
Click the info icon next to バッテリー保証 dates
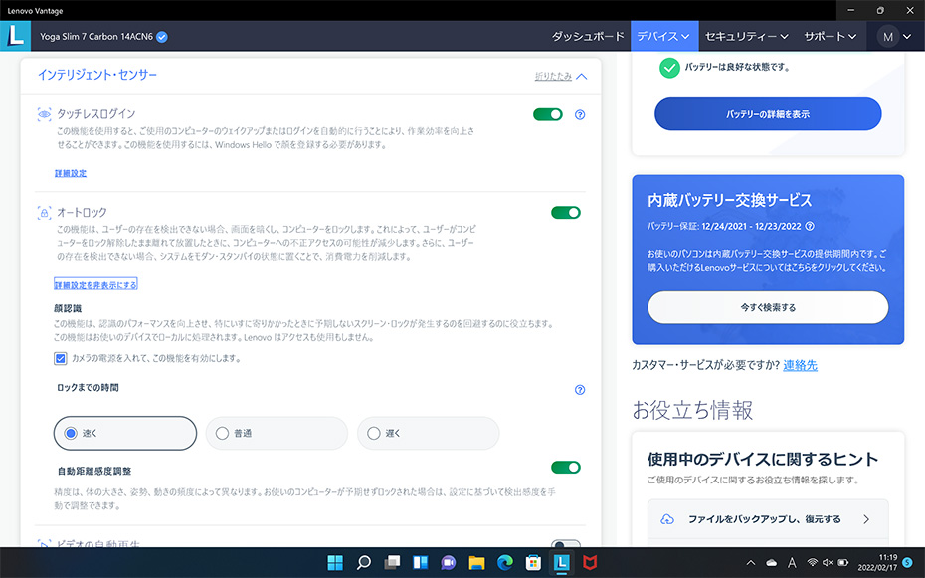pyautogui.click(x=810, y=227)
